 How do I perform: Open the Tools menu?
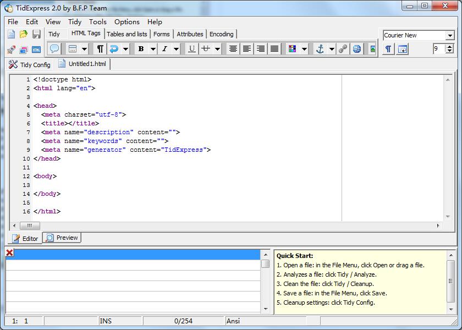tap(97, 22)
